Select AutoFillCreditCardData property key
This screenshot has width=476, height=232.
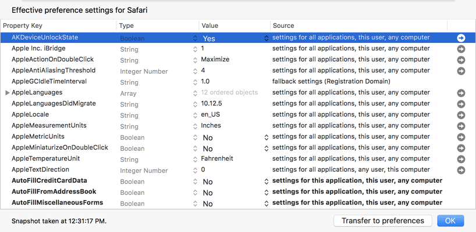(49, 180)
